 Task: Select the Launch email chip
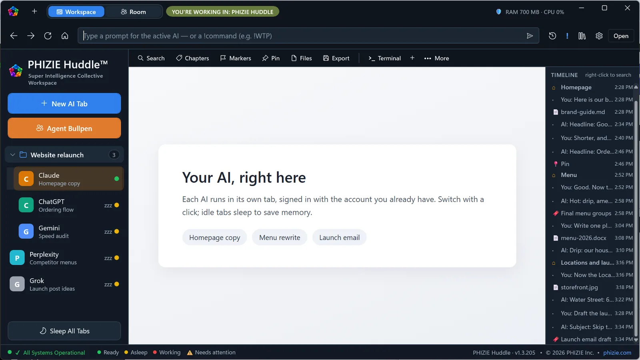pos(339,237)
